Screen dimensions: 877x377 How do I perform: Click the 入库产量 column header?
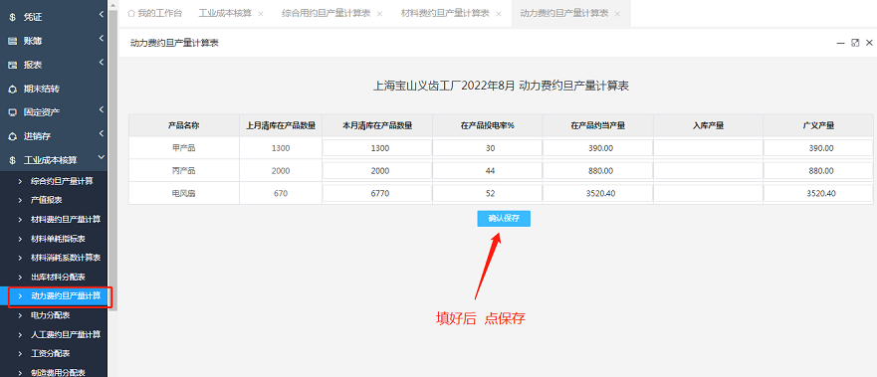pyautogui.click(x=708, y=125)
